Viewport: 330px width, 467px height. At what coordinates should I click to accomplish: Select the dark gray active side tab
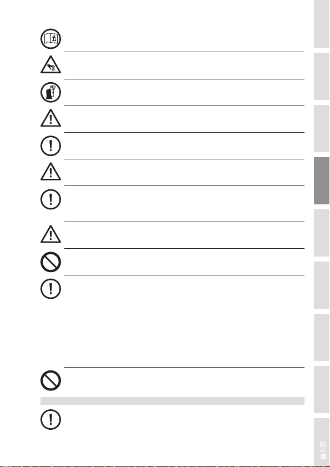[x=322, y=181]
